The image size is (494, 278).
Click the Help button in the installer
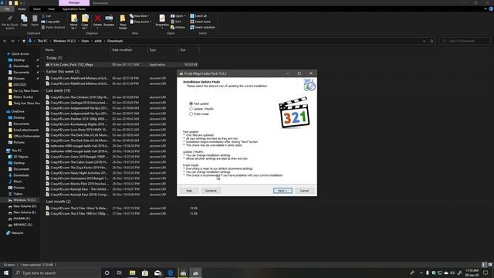coord(189,191)
